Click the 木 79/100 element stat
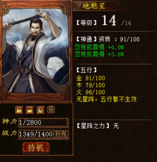This screenshot has height=162, width=157. [x=91, y=85]
